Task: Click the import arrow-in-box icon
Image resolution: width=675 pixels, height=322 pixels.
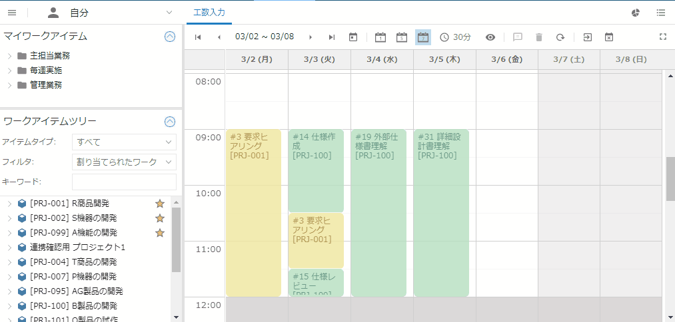Action: coord(587,37)
